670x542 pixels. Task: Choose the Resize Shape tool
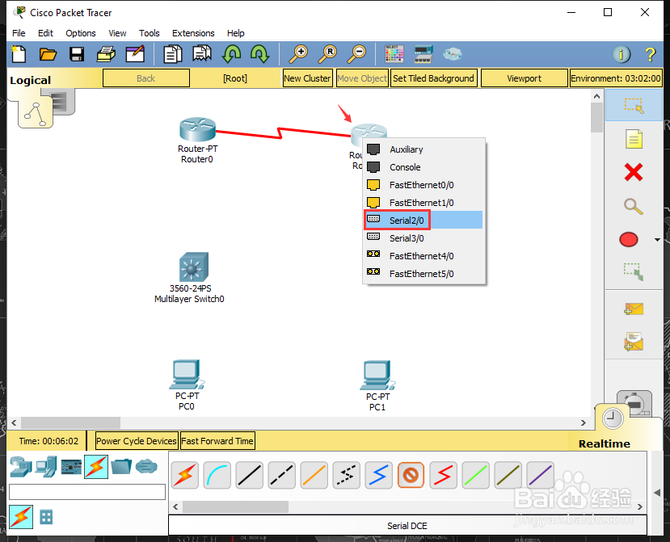tap(634, 272)
